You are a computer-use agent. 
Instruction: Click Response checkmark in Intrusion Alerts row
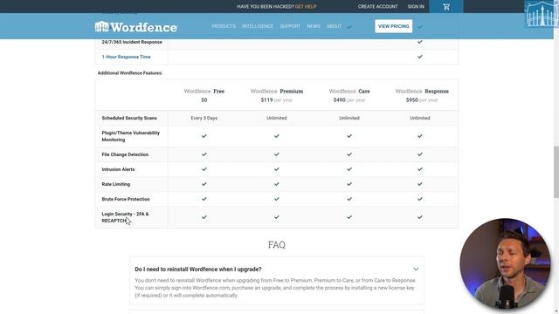click(420, 169)
